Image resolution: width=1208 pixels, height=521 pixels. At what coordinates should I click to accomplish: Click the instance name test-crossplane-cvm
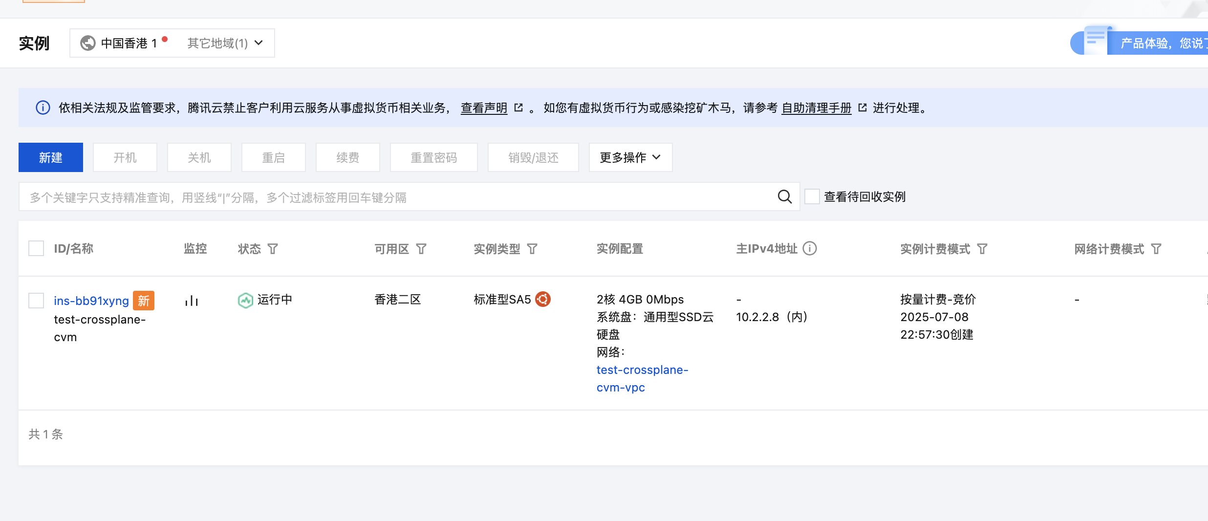100,328
